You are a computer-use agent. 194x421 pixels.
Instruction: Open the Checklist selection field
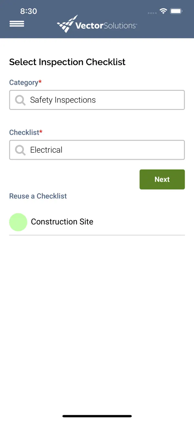[97, 150]
